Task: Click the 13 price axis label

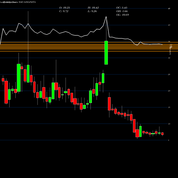Action: (169, 124)
